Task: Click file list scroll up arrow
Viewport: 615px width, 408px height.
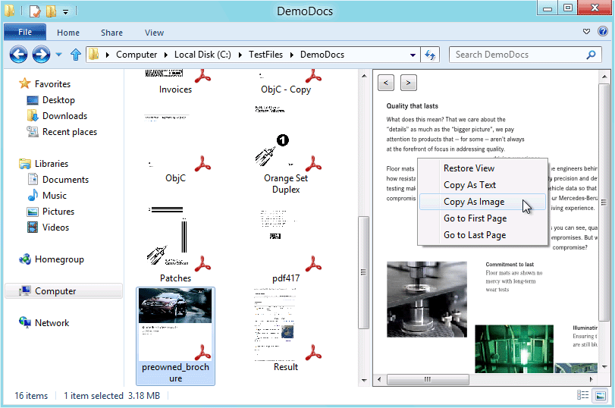Action: click(x=364, y=76)
